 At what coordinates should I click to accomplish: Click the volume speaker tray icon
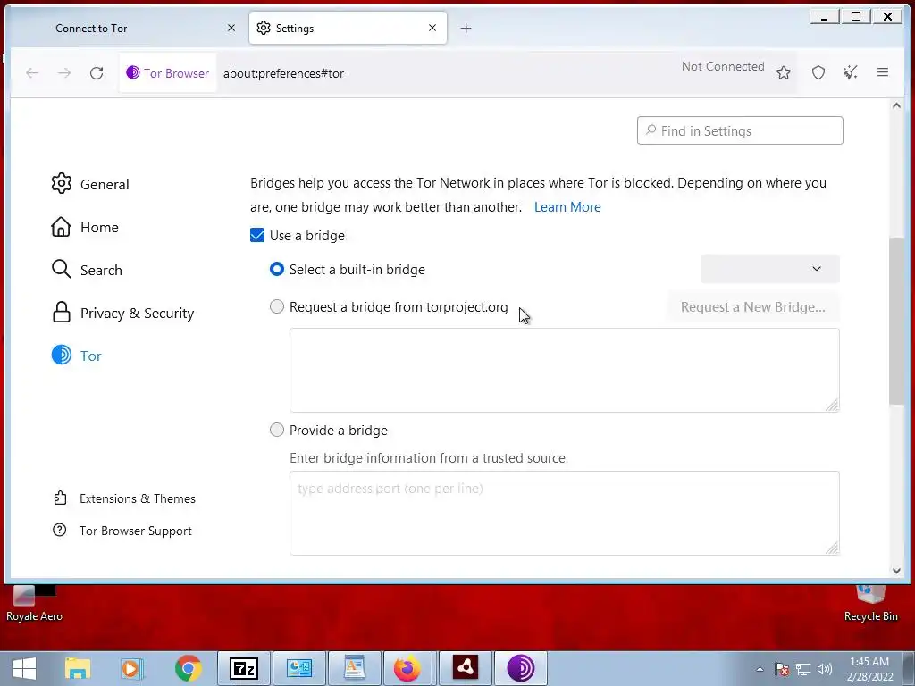[825, 669]
